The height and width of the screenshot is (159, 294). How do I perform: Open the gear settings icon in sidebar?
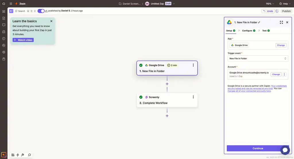coord(4,52)
